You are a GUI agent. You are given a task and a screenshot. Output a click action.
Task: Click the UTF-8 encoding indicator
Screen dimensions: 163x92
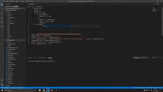(x=147, y=88)
